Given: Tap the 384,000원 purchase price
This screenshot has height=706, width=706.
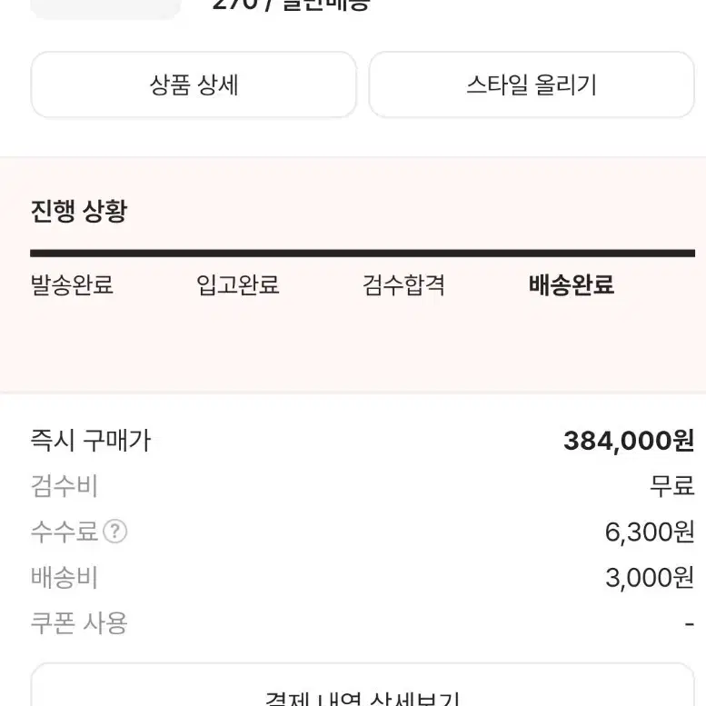Looking at the screenshot, I should point(629,441).
